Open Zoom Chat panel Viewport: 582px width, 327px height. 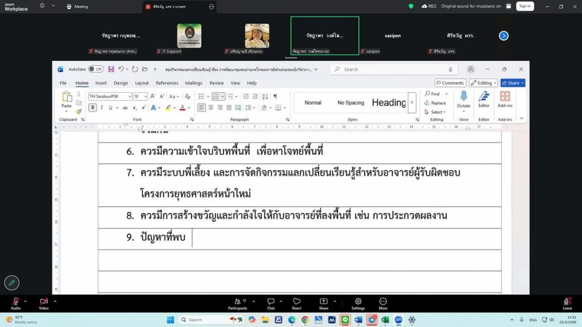point(271,304)
